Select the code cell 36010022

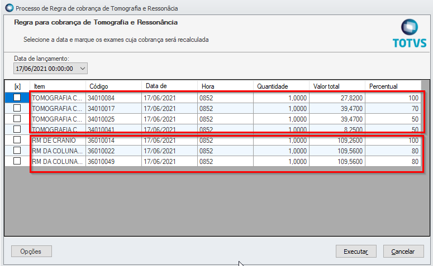[x=113, y=151]
